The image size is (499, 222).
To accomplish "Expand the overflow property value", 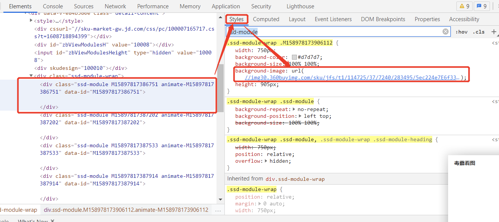I will (266, 161).
